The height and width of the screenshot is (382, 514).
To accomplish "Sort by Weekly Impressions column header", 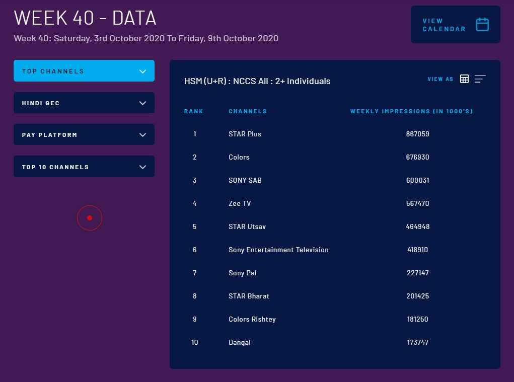I will [x=411, y=111].
